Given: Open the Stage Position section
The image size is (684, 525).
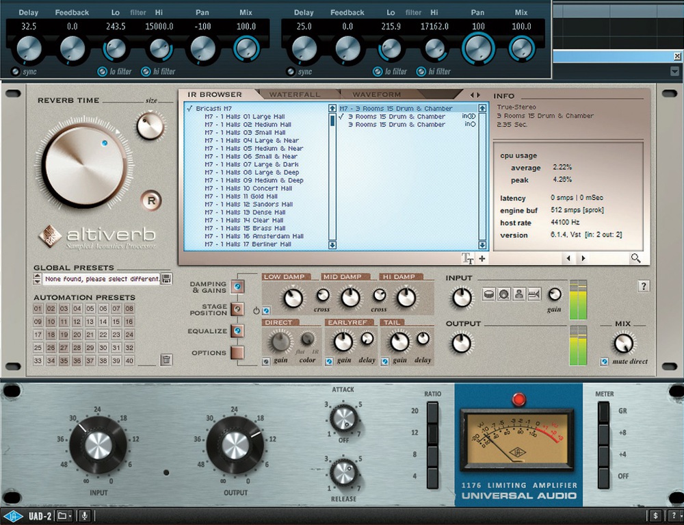Looking at the screenshot, I should point(237,309).
